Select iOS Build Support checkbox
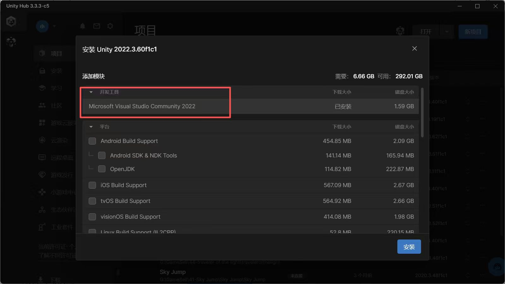The height and width of the screenshot is (284, 505). tap(92, 185)
